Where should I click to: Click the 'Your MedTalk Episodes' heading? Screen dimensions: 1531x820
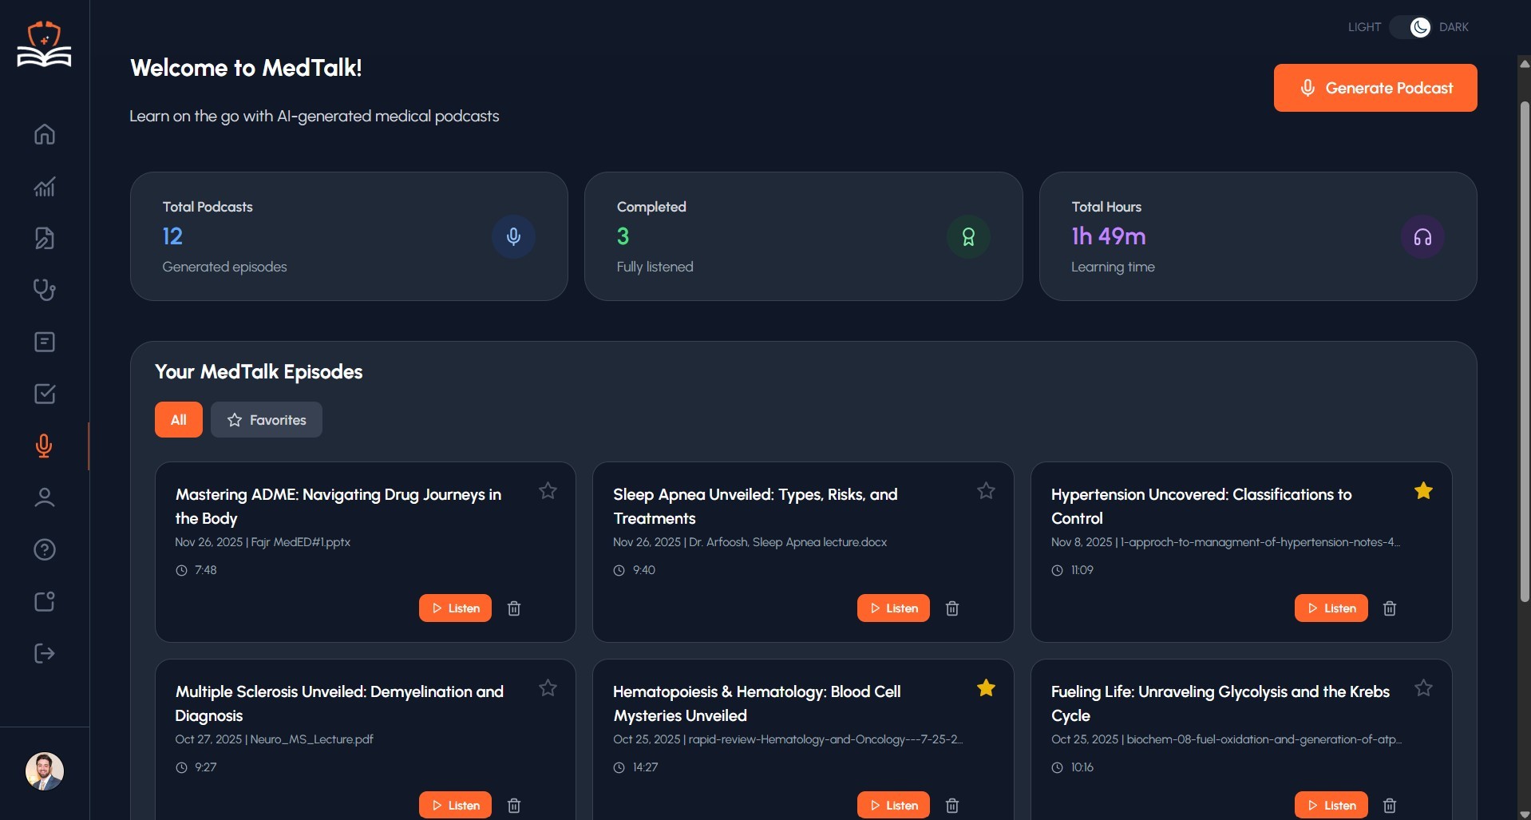259,372
